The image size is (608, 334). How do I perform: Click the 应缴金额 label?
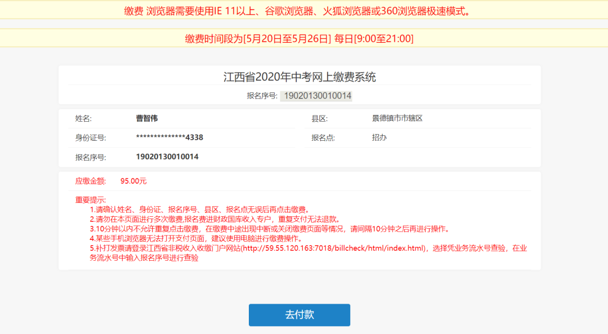[90, 181]
